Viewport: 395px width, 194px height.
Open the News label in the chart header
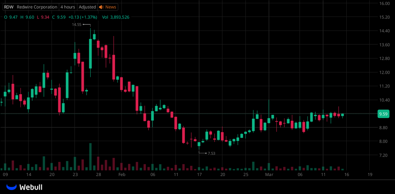click(111, 7)
